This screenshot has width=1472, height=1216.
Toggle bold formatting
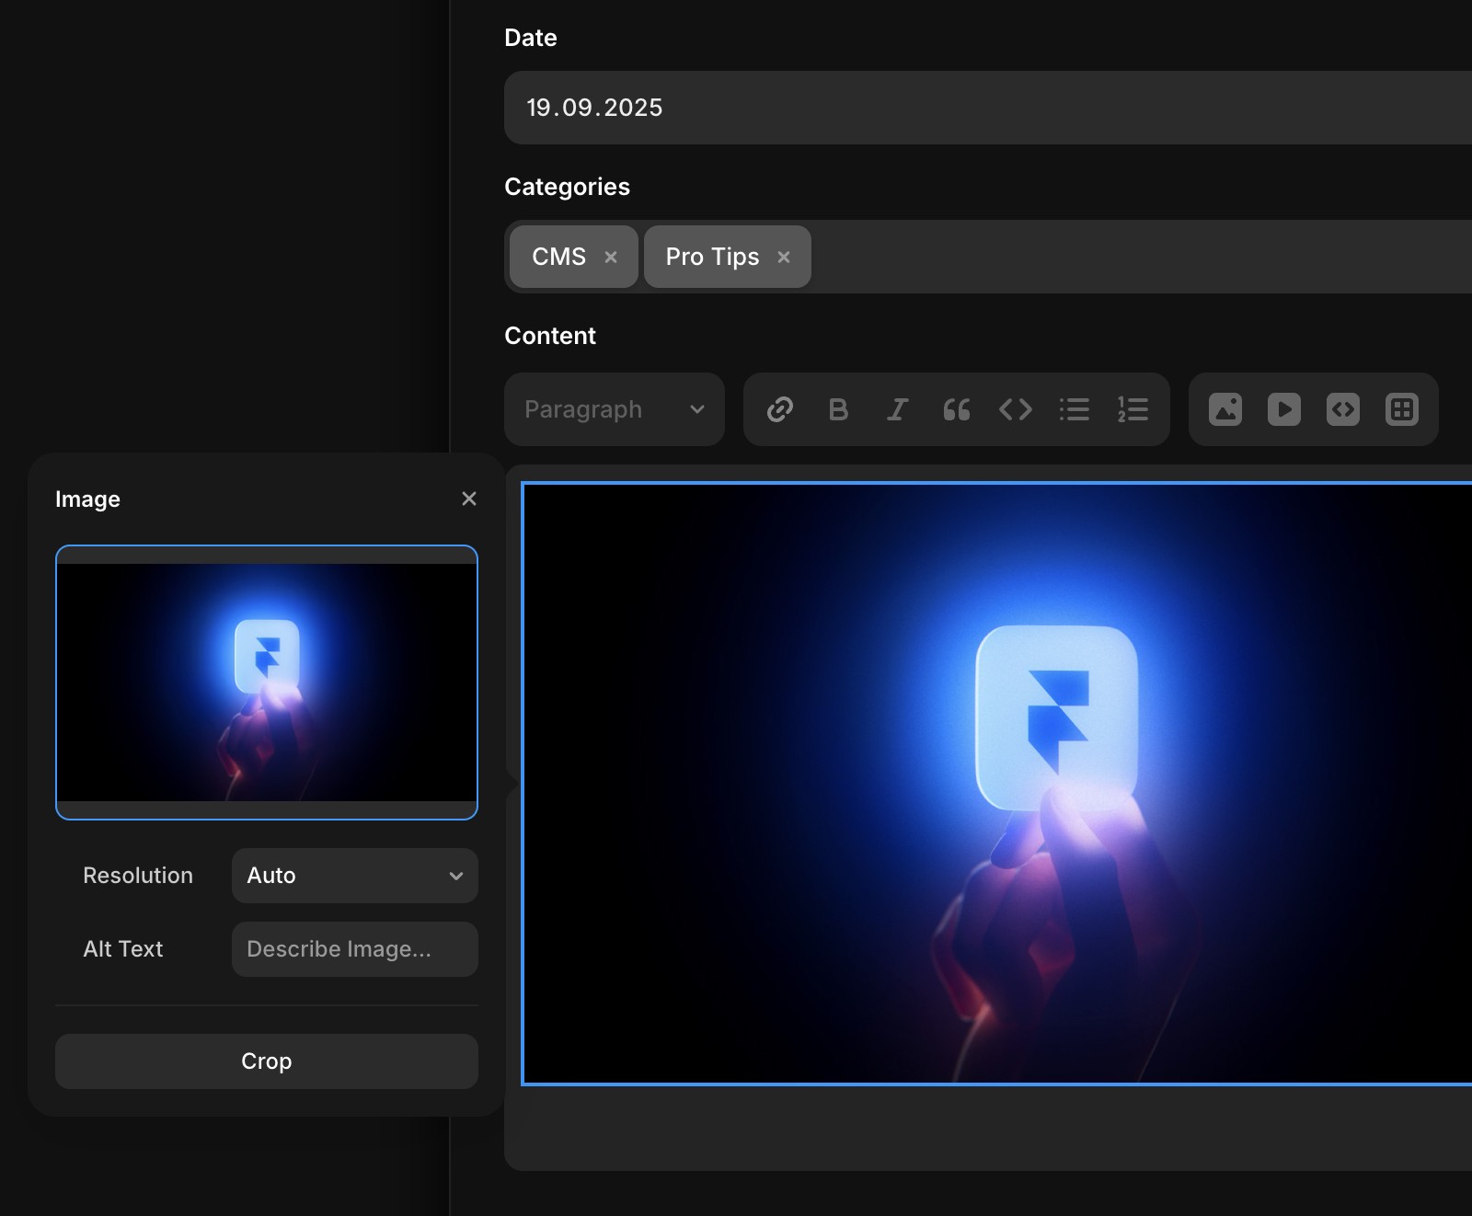(838, 409)
